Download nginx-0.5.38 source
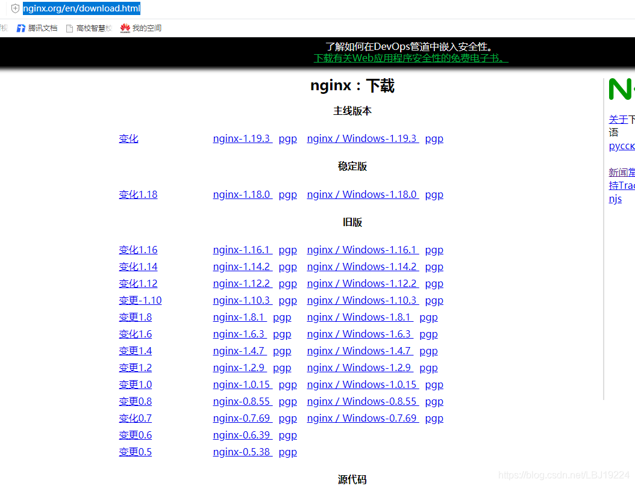This screenshot has width=635, height=486. tap(243, 452)
